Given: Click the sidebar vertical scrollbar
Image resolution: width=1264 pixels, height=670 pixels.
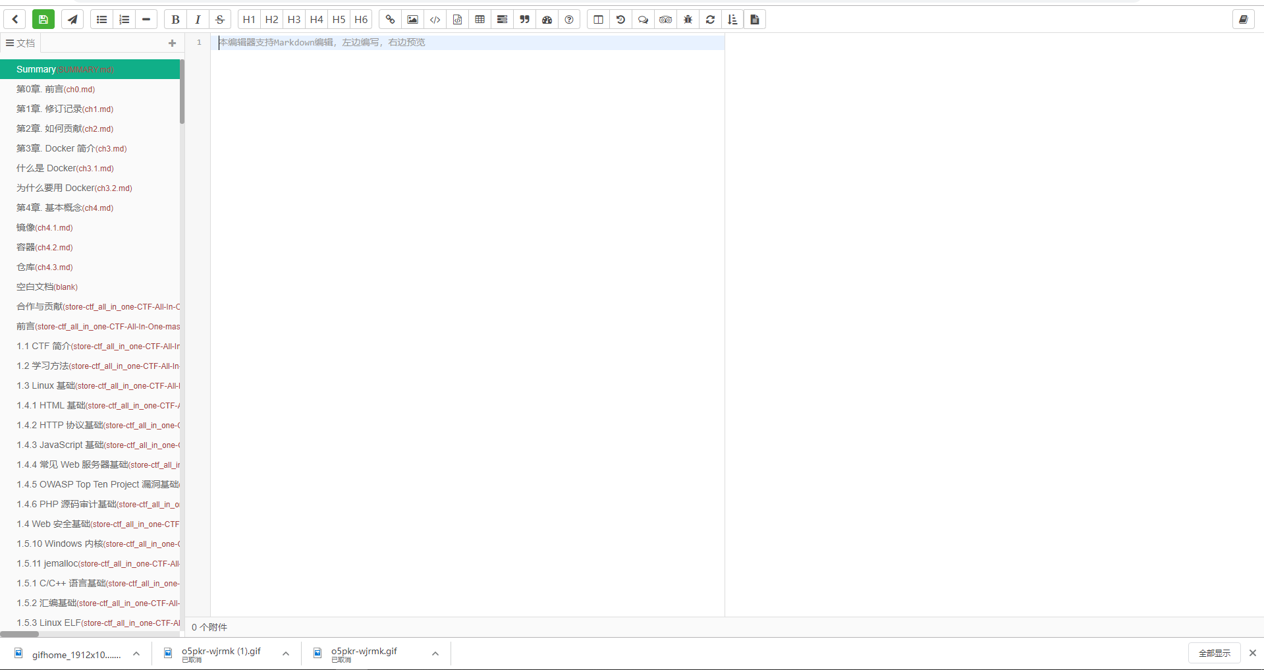Looking at the screenshot, I should 182,92.
